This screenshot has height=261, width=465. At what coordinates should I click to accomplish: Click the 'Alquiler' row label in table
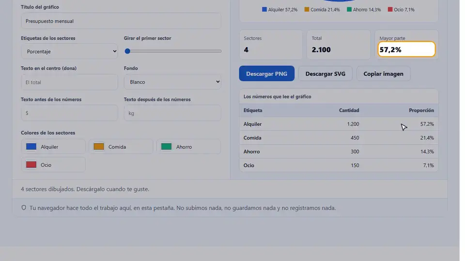(253, 124)
